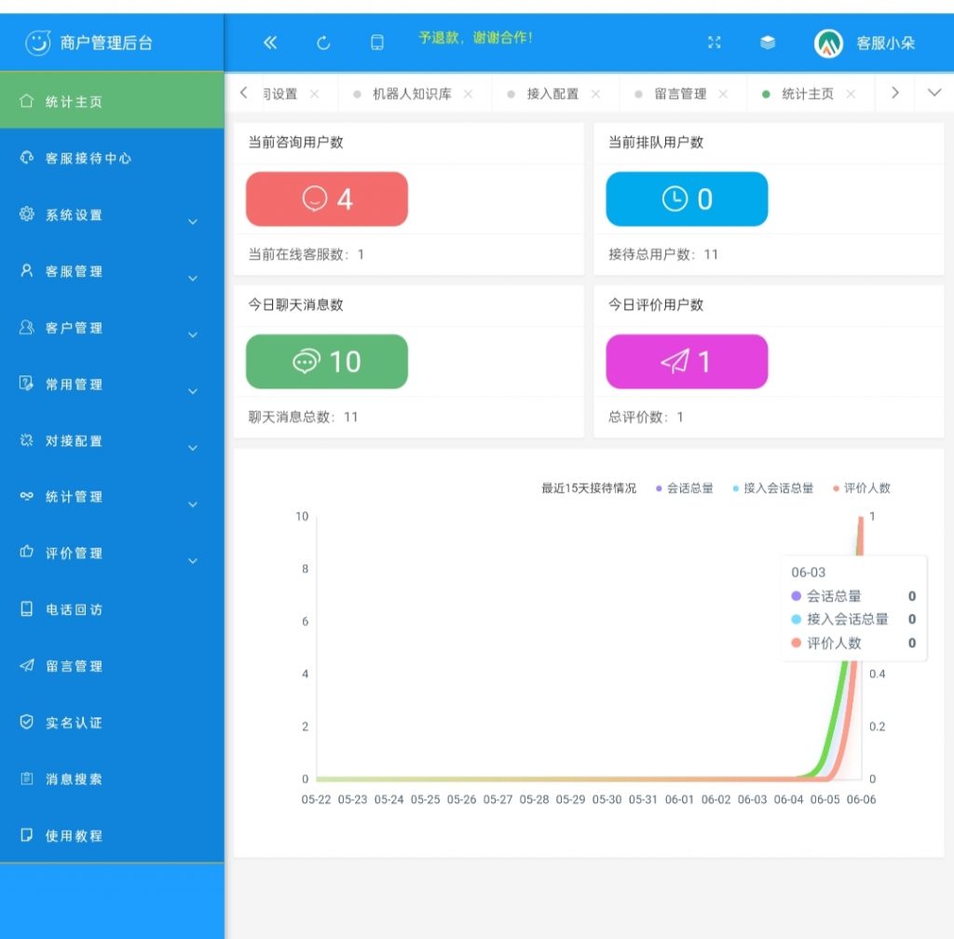The height and width of the screenshot is (939, 954).
Task: Toggle 评价人数 series in chart legend
Action: (862, 488)
